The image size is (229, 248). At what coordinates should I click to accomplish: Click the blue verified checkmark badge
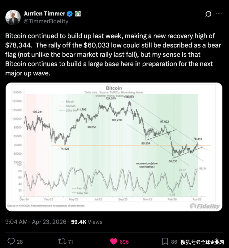click(x=70, y=14)
